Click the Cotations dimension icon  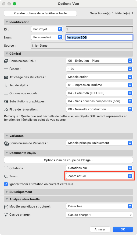(6, 168)
